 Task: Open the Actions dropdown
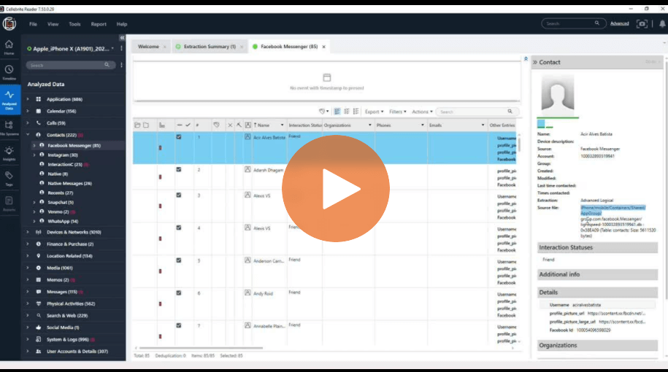pyautogui.click(x=422, y=112)
